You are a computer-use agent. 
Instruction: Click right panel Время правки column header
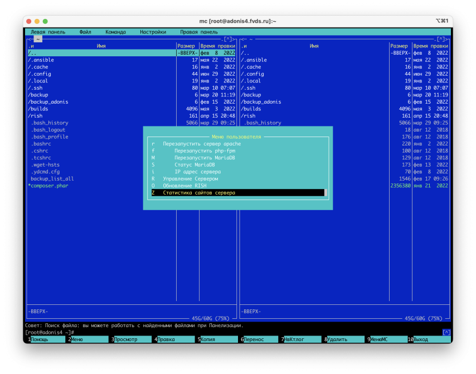tap(430, 46)
